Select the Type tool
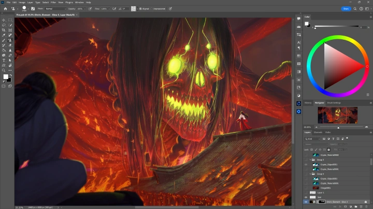373x209 pixels. (x=4, y=60)
